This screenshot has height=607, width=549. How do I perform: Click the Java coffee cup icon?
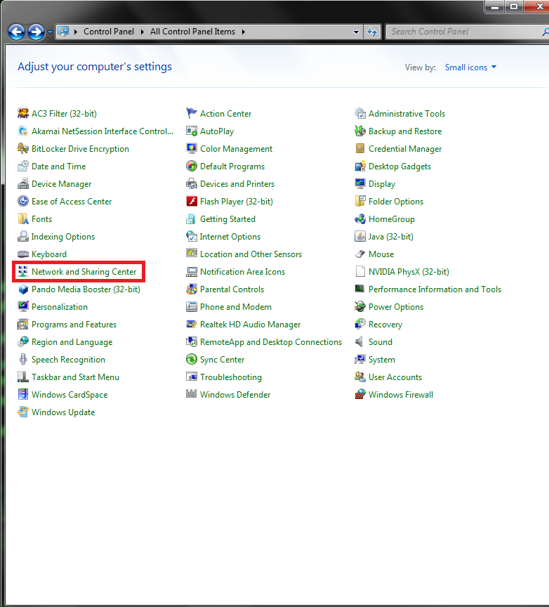[x=360, y=236]
